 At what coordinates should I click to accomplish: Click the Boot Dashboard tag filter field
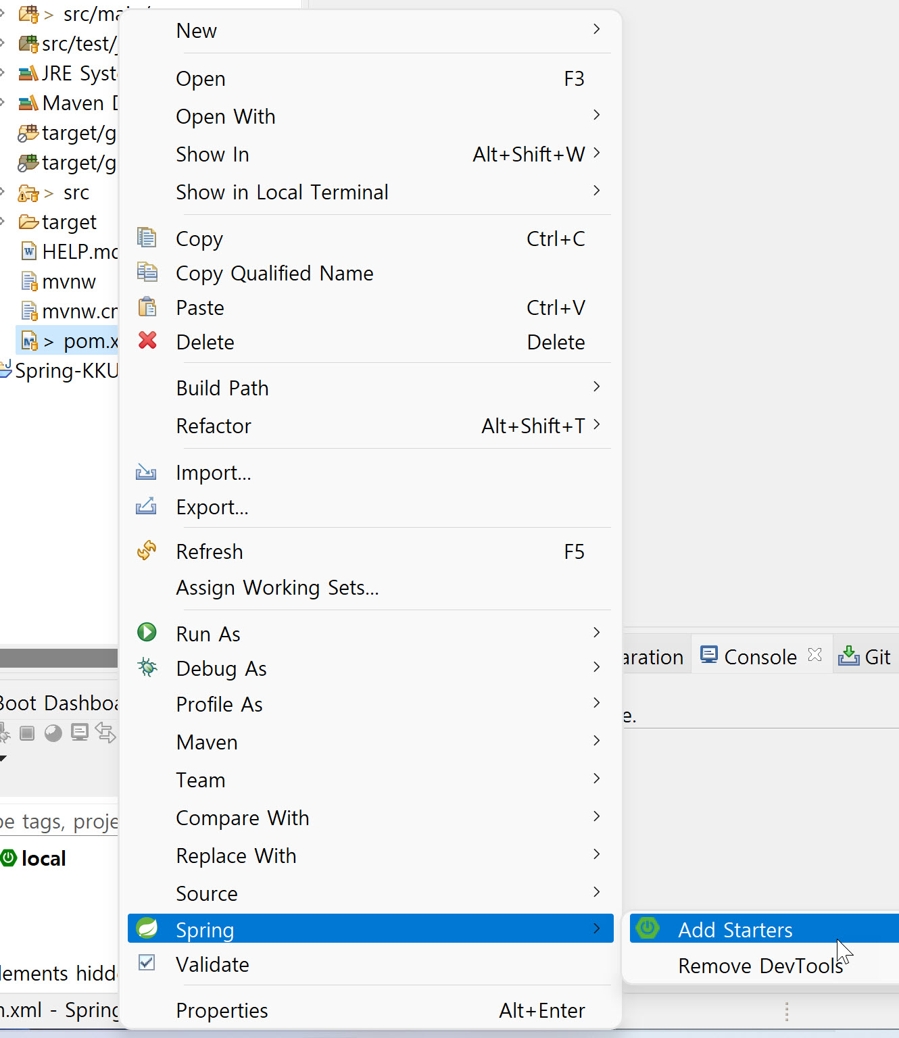(x=59, y=821)
